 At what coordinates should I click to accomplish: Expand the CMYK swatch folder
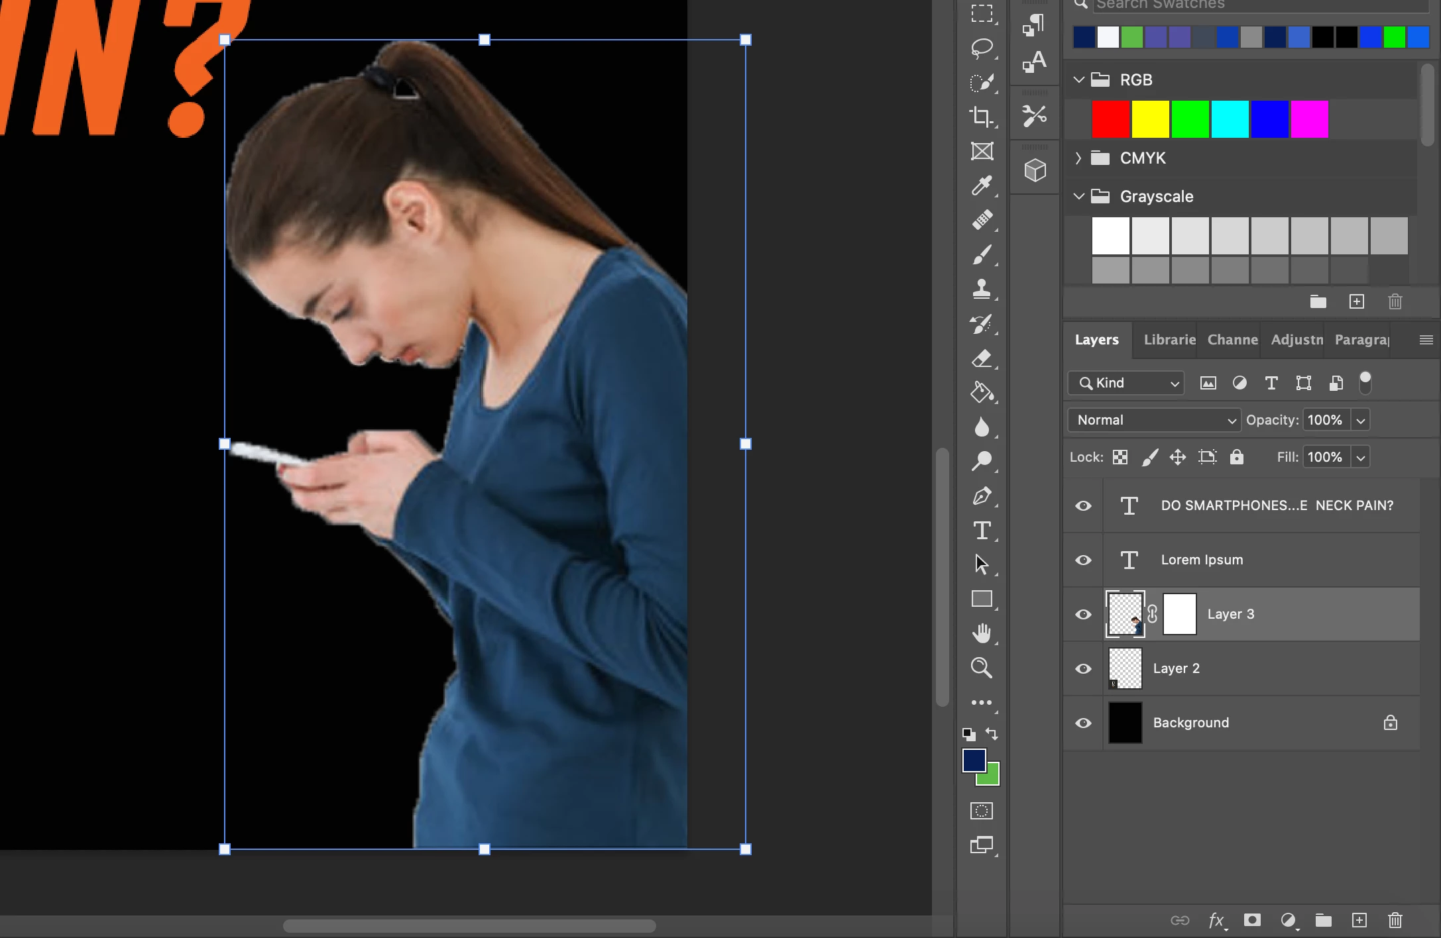click(x=1078, y=158)
